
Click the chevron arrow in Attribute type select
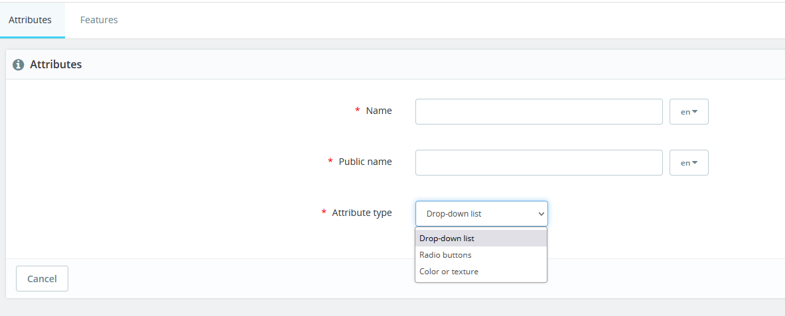coord(541,214)
